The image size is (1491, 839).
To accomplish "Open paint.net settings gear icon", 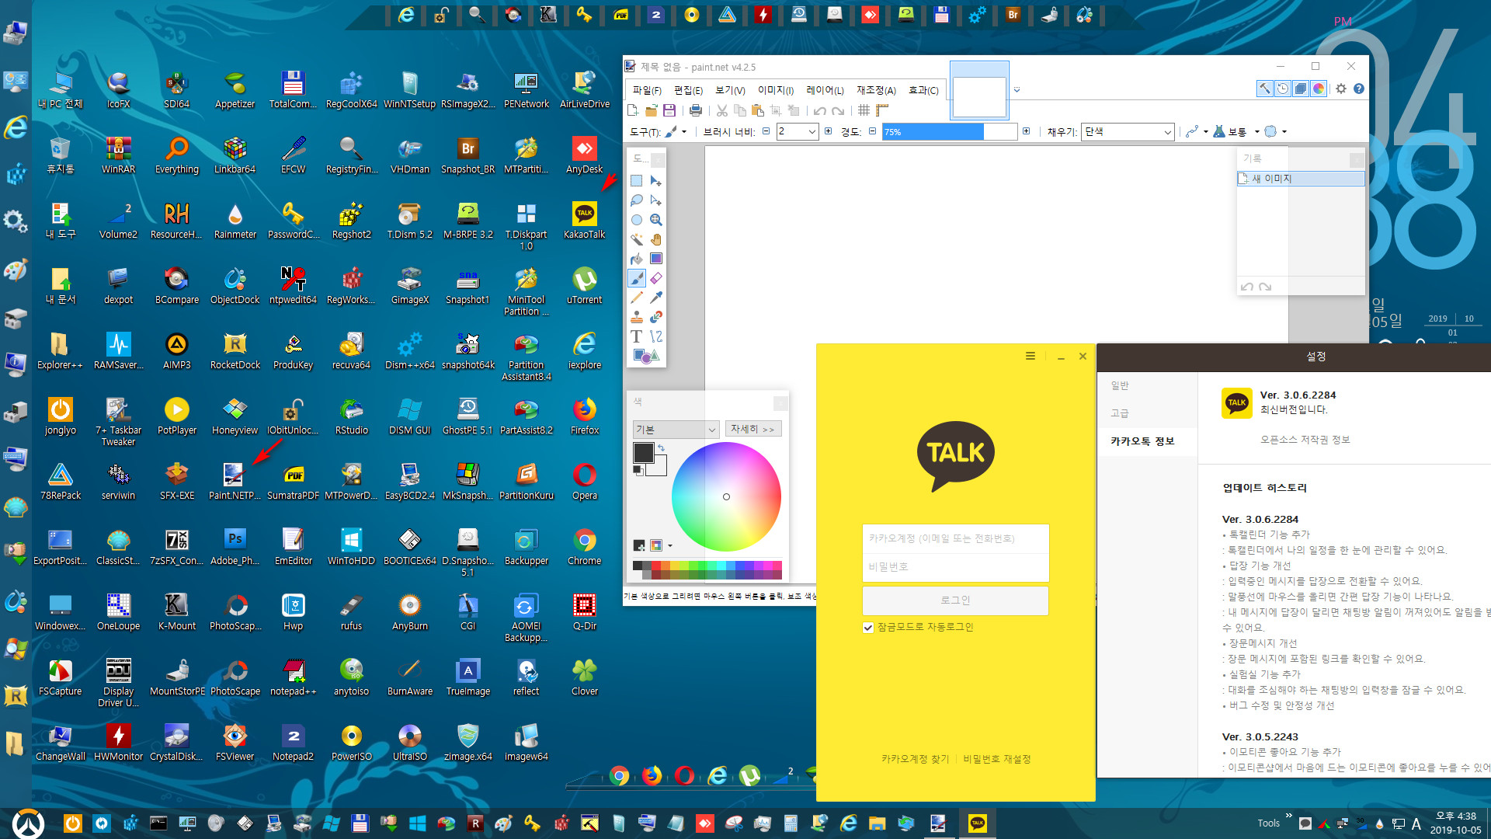I will [x=1341, y=89].
